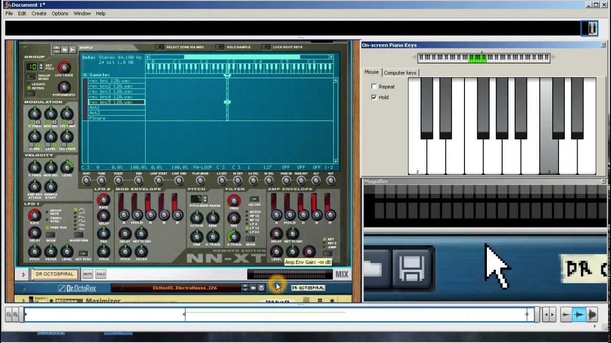Click the sample list scroll down arrow
The width and height of the screenshot is (611, 343).
336,161
